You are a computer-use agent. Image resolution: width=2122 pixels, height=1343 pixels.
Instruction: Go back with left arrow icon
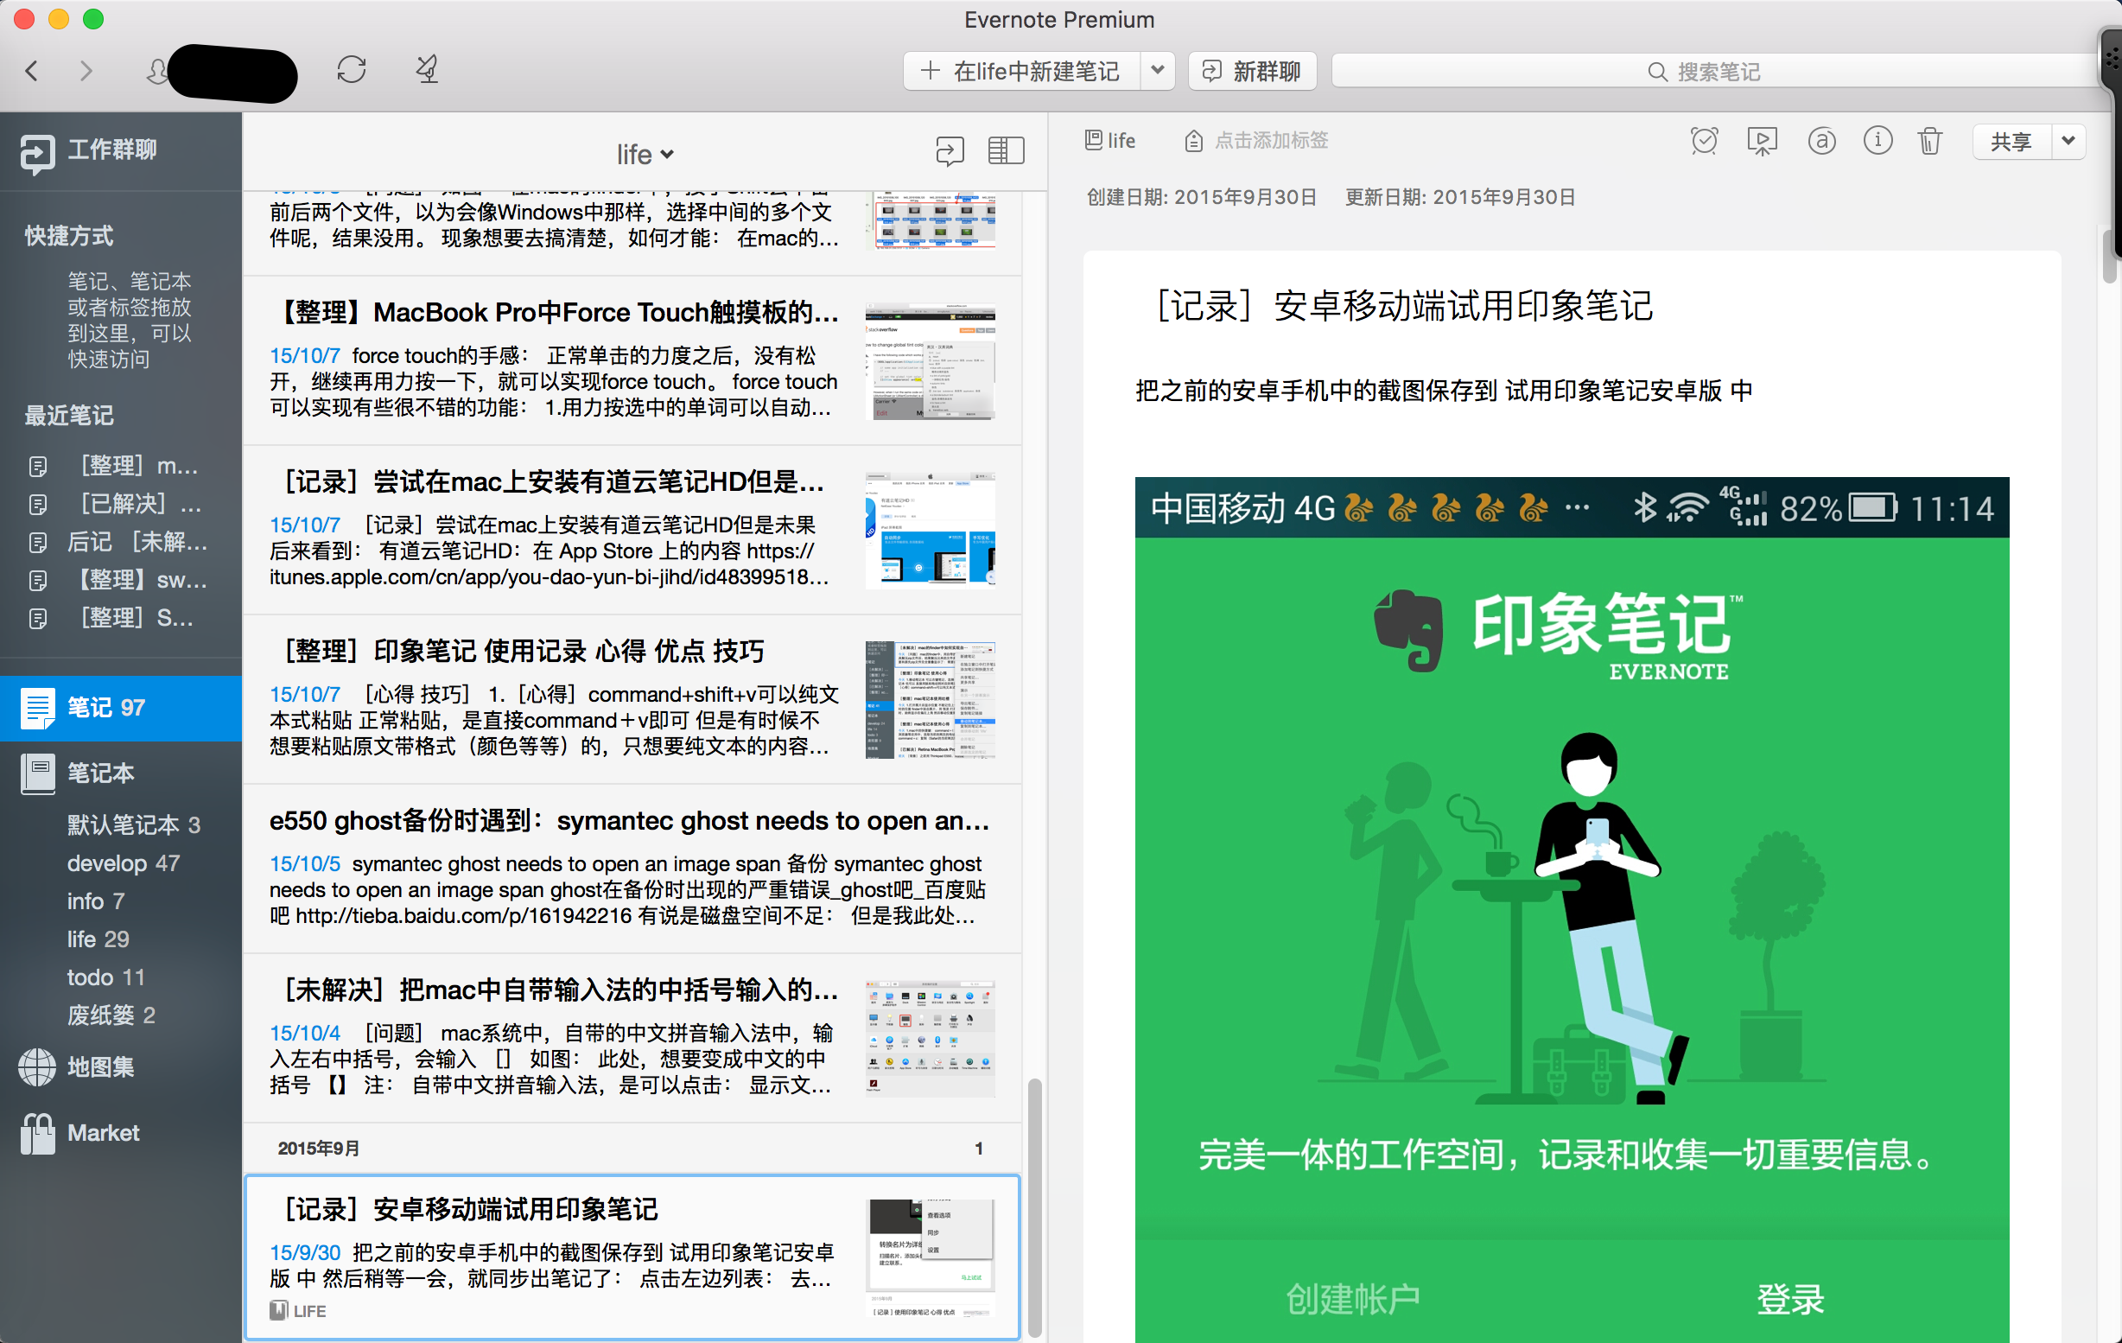point(33,71)
